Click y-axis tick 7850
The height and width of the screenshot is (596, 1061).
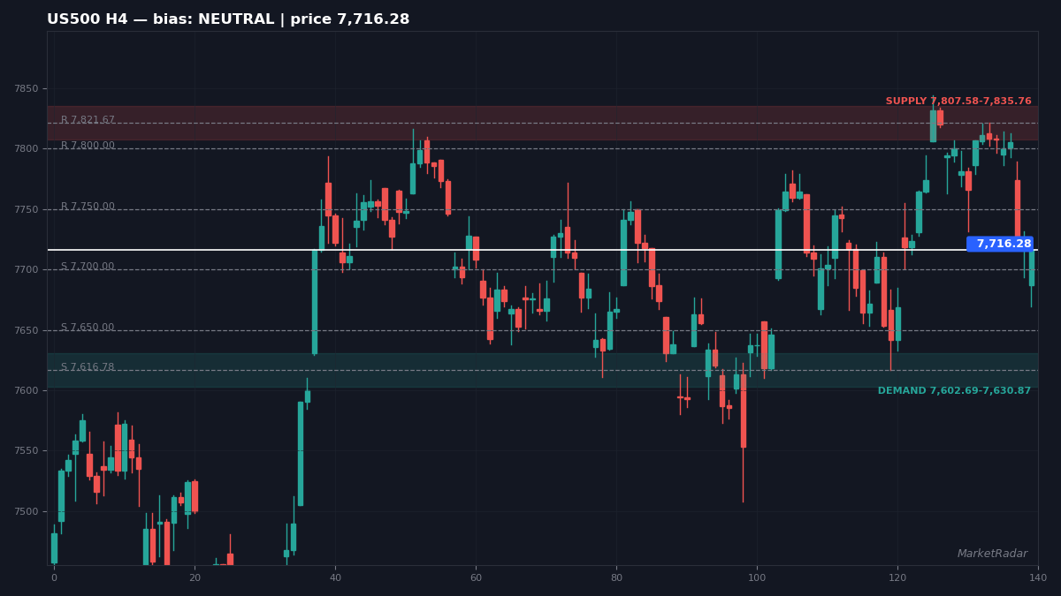tap(26, 89)
